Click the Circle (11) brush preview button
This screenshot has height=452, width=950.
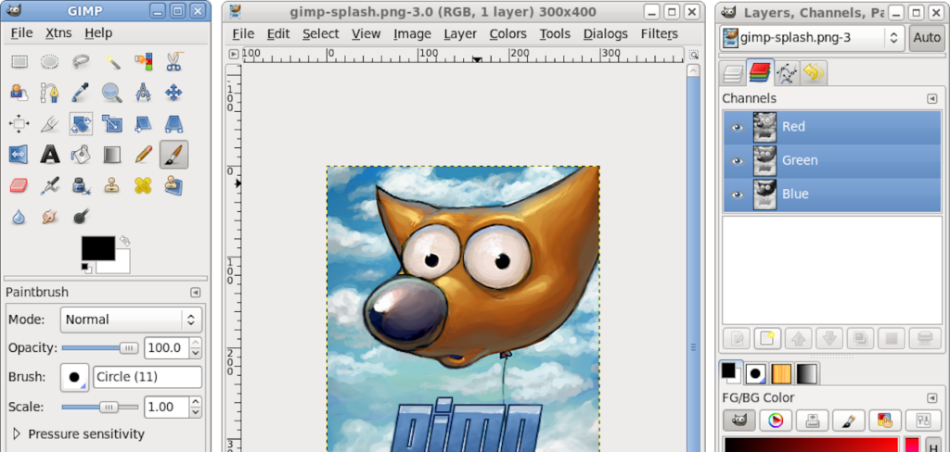click(x=74, y=377)
